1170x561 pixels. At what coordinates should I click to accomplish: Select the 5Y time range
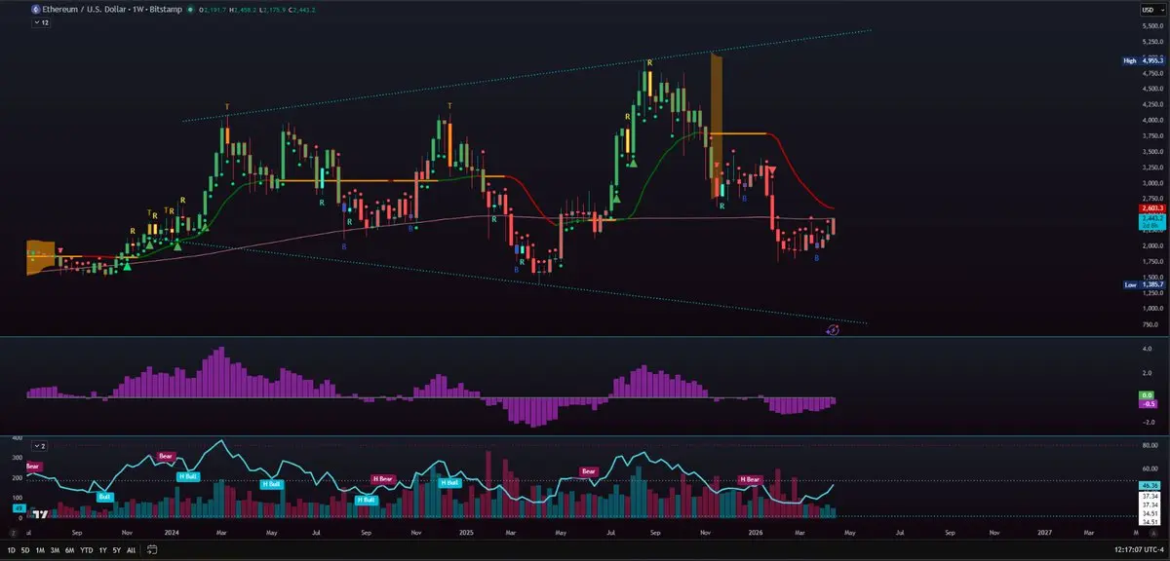116,550
